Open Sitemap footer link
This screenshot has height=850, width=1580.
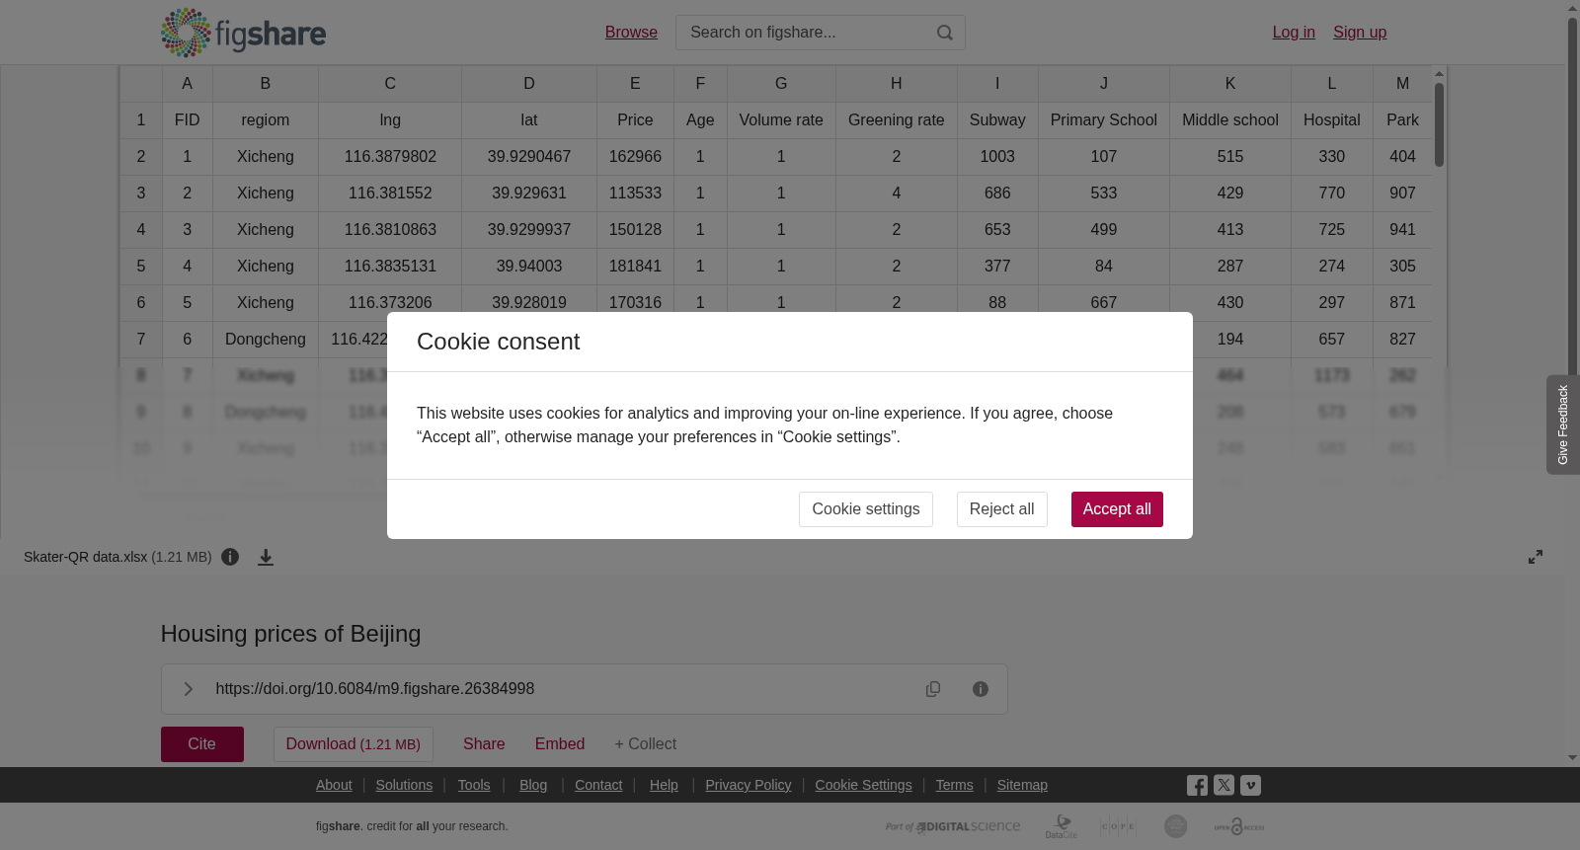(1022, 785)
